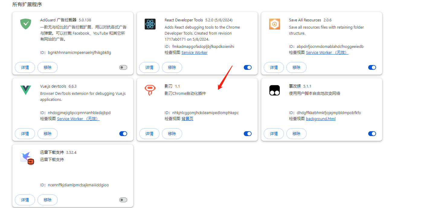Click 移除 on the 篡改猴 card
The image size is (425, 208).
click(296, 134)
